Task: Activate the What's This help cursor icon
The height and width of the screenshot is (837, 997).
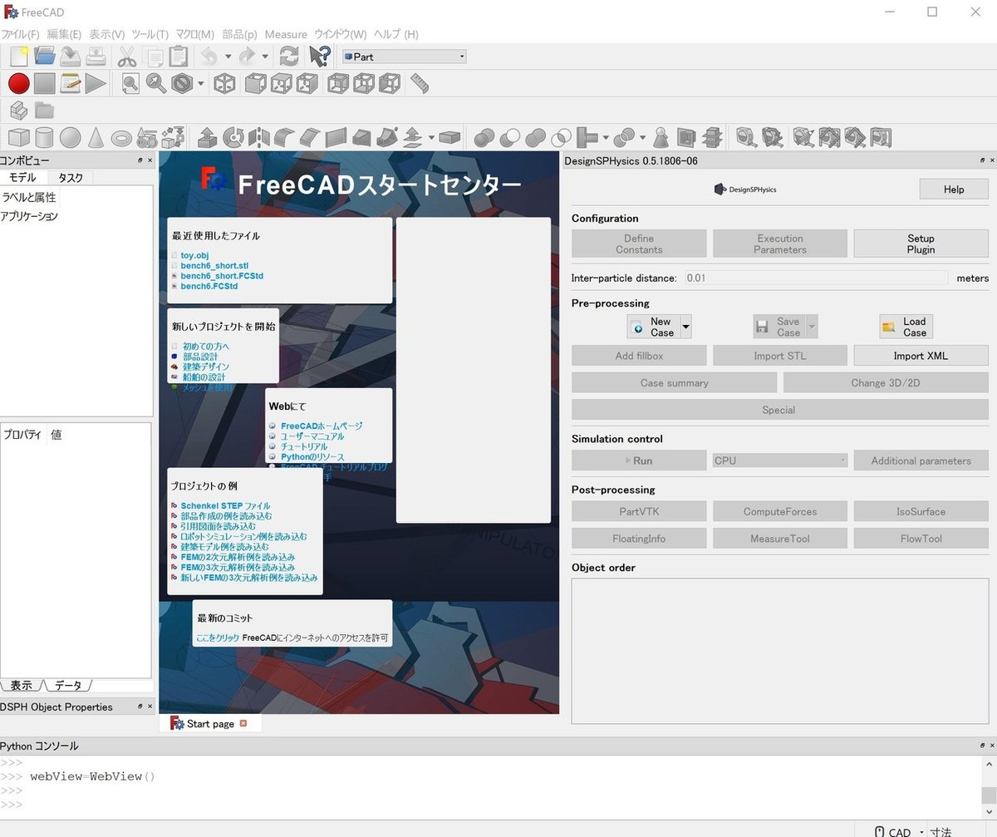Action: (x=320, y=57)
